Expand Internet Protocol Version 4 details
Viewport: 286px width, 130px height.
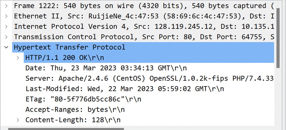[6, 27]
